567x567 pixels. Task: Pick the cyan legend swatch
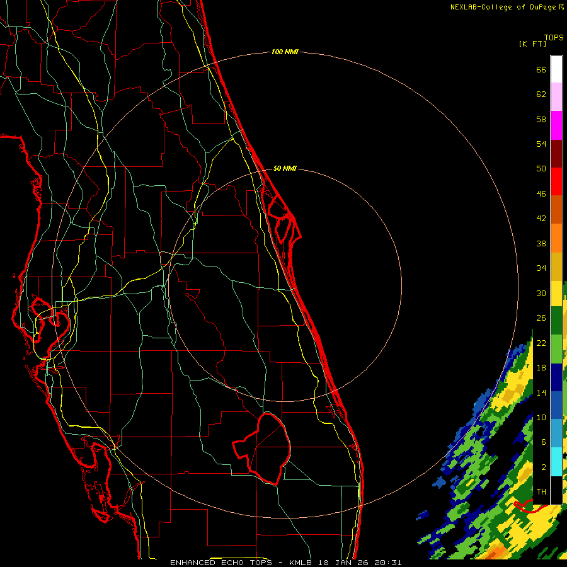click(x=556, y=461)
